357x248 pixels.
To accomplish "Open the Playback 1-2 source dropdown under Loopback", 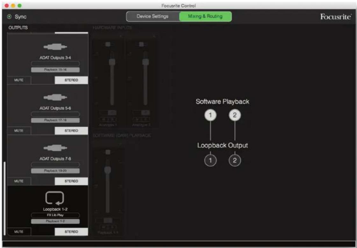I will [x=55, y=221].
